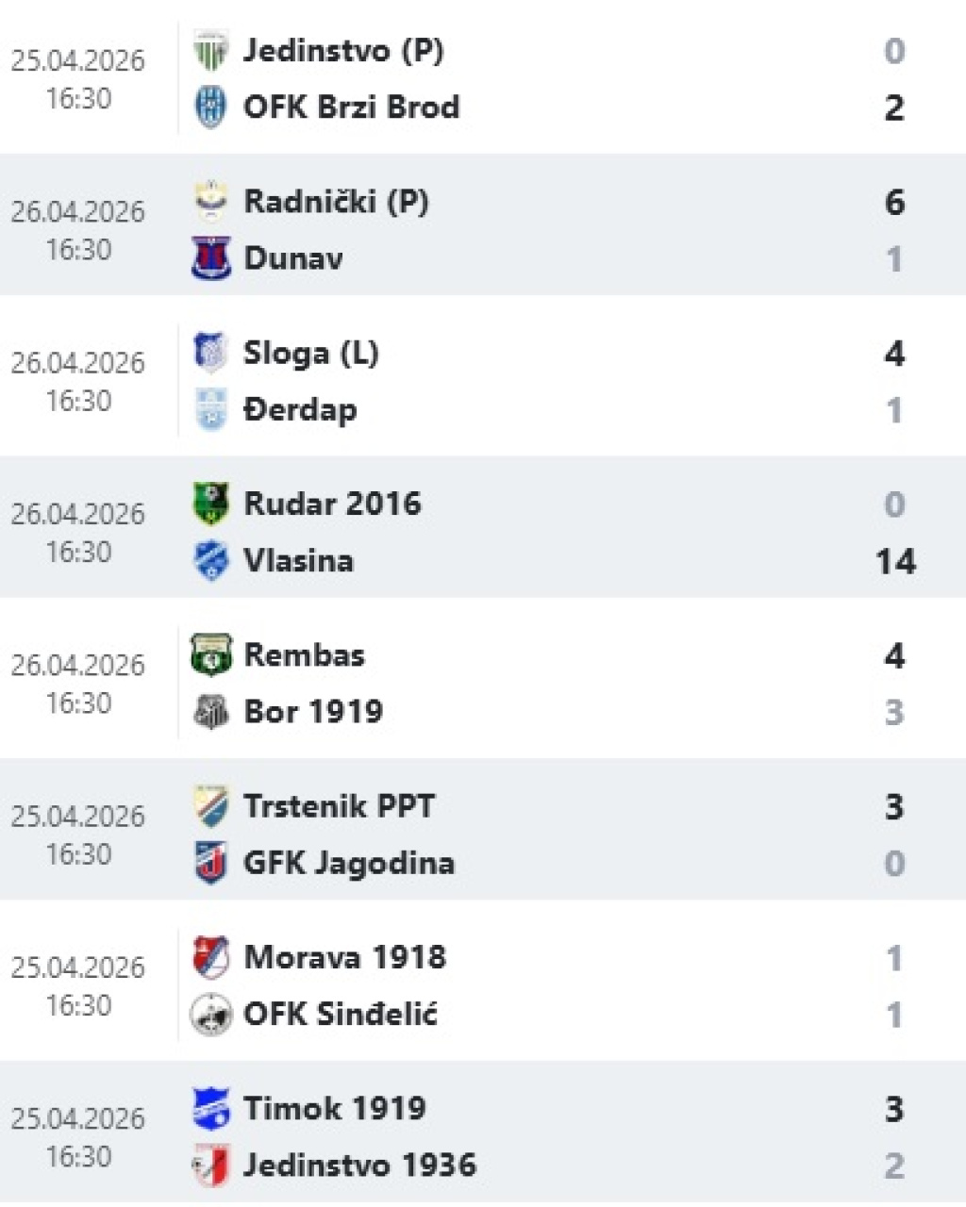
Task: Click the Rudar 2016 green crest
Action: (209, 504)
